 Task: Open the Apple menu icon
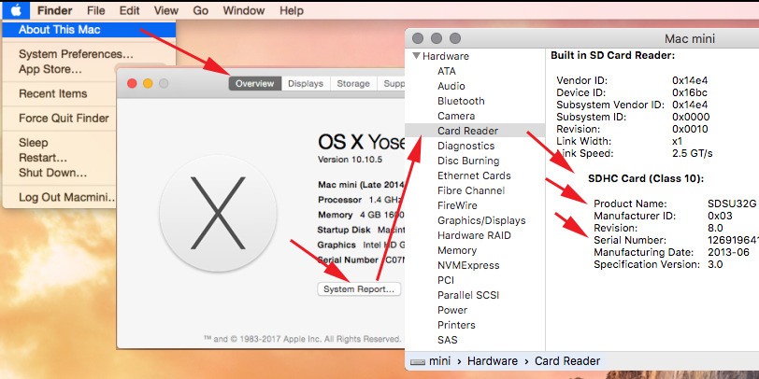pyautogui.click(x=16, y=9)
